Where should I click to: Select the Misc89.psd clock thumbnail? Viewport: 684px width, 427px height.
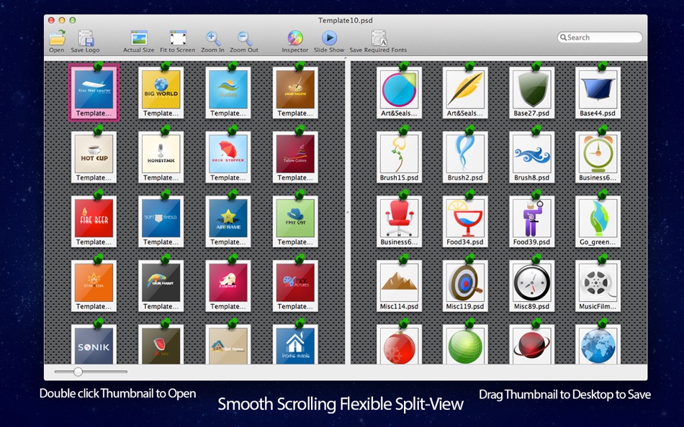pyautogui.click(x=532, y=285)
